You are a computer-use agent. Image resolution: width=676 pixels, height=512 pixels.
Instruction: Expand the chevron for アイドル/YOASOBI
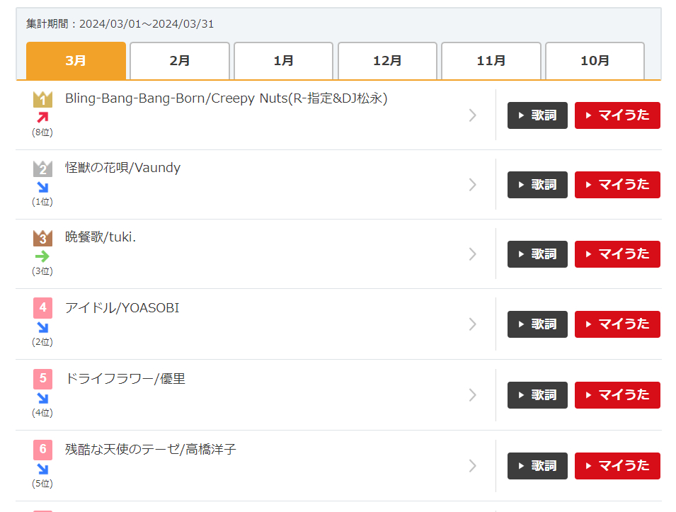coord(473,324)
